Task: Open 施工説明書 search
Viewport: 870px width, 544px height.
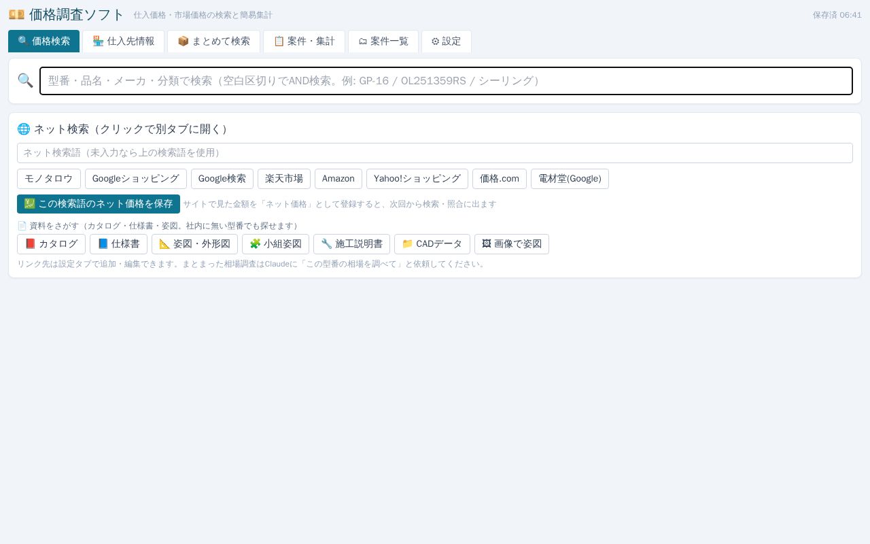Action: pyautogui.click(x=351, y=244)
